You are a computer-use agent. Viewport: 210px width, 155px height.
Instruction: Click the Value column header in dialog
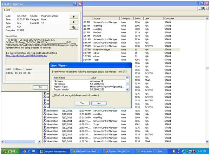point(107,77)
